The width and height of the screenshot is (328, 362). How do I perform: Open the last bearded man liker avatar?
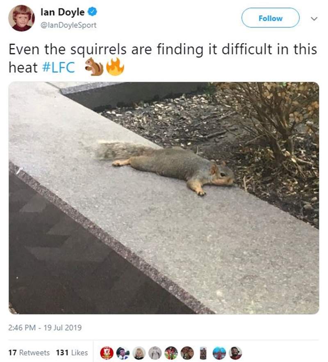click(235, 353)
